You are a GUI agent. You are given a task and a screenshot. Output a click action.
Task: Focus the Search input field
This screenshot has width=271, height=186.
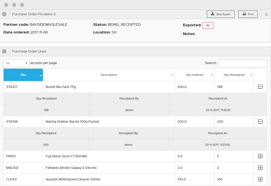243,63
